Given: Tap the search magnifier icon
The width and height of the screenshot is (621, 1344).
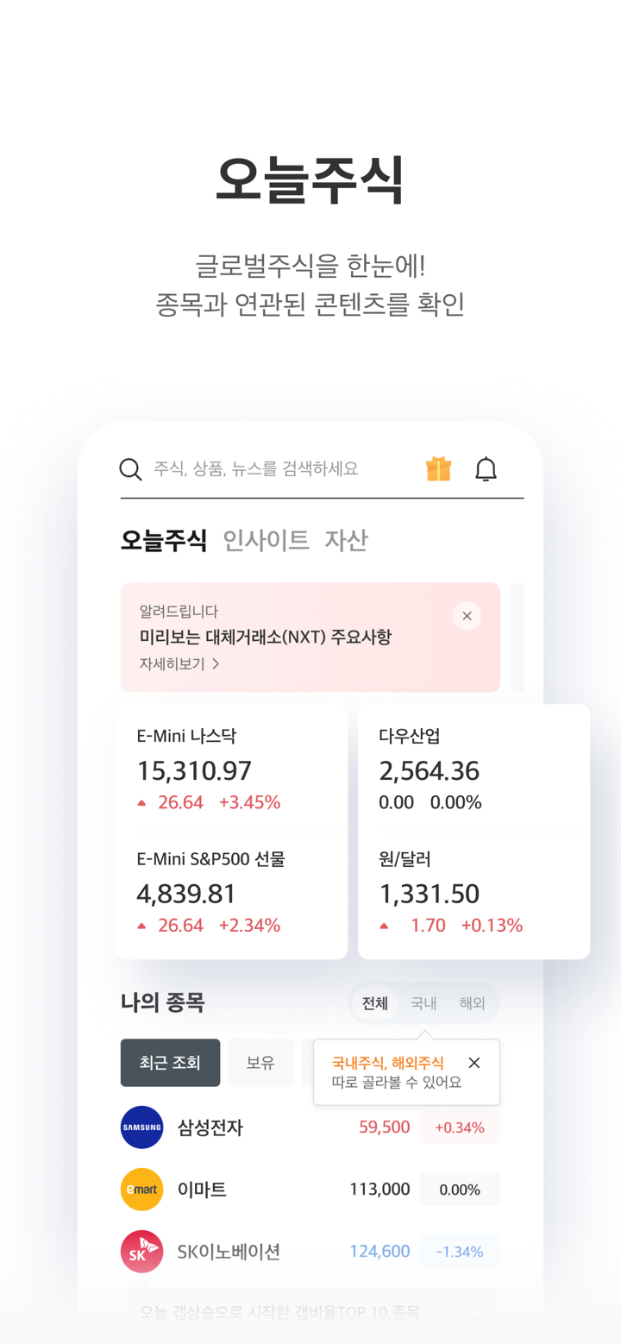Looking at the screenshot, I should pyautogui.click(x=130, y=469).
